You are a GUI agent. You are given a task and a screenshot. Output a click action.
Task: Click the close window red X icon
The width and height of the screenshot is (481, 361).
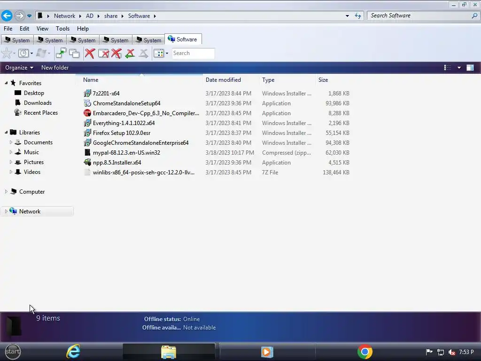tap(103, 53)
